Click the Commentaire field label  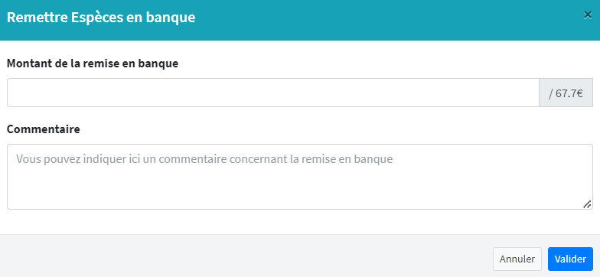44,129
